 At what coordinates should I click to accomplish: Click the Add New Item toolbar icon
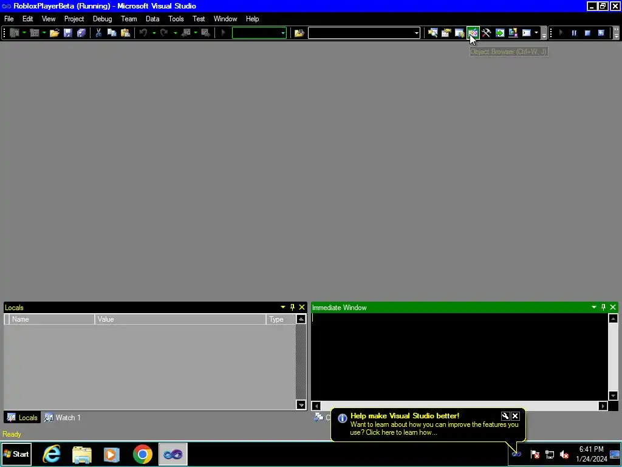tap(35, 33)
